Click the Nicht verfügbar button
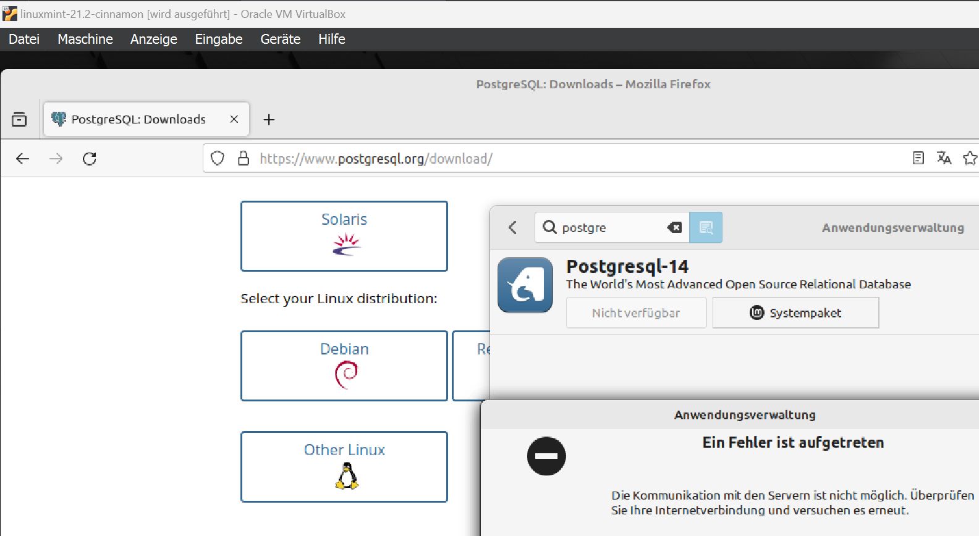This screenshot has width=979, height=536. tap(636, 312)
